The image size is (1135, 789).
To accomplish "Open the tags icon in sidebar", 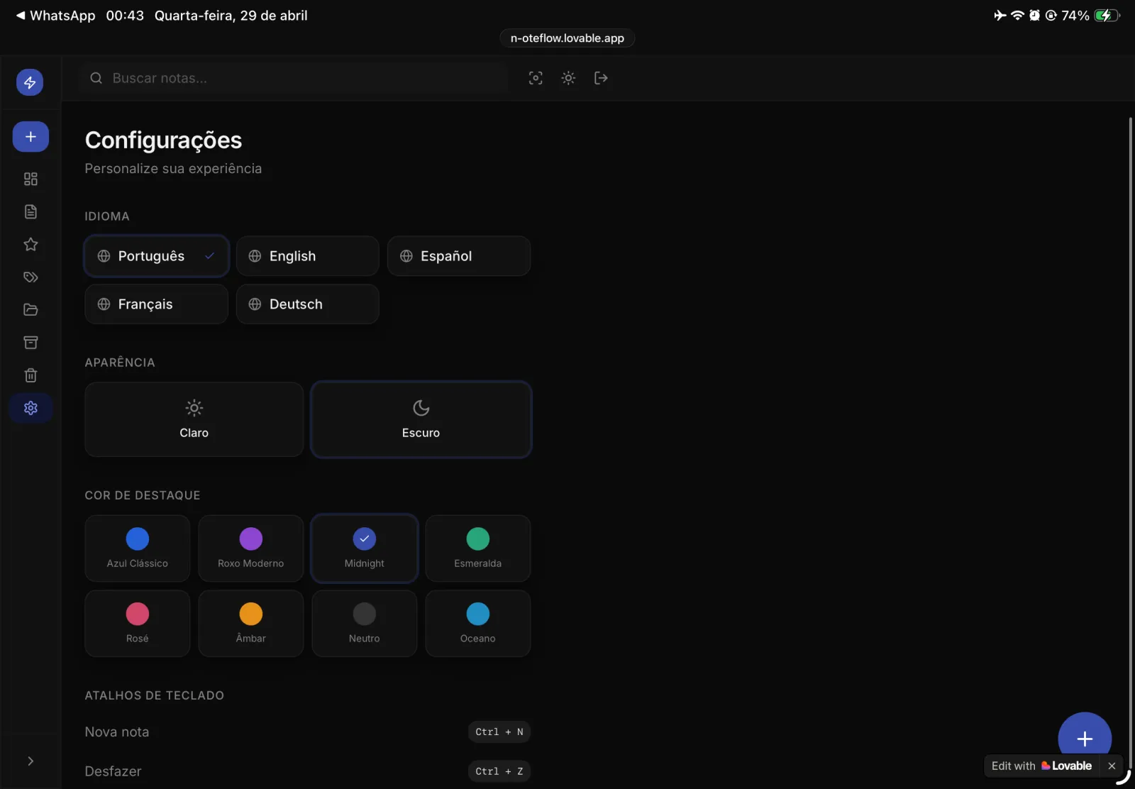I will (31, 277).
